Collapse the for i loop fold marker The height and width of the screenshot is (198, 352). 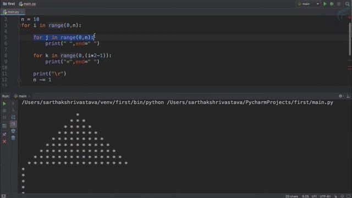[19, 26]
